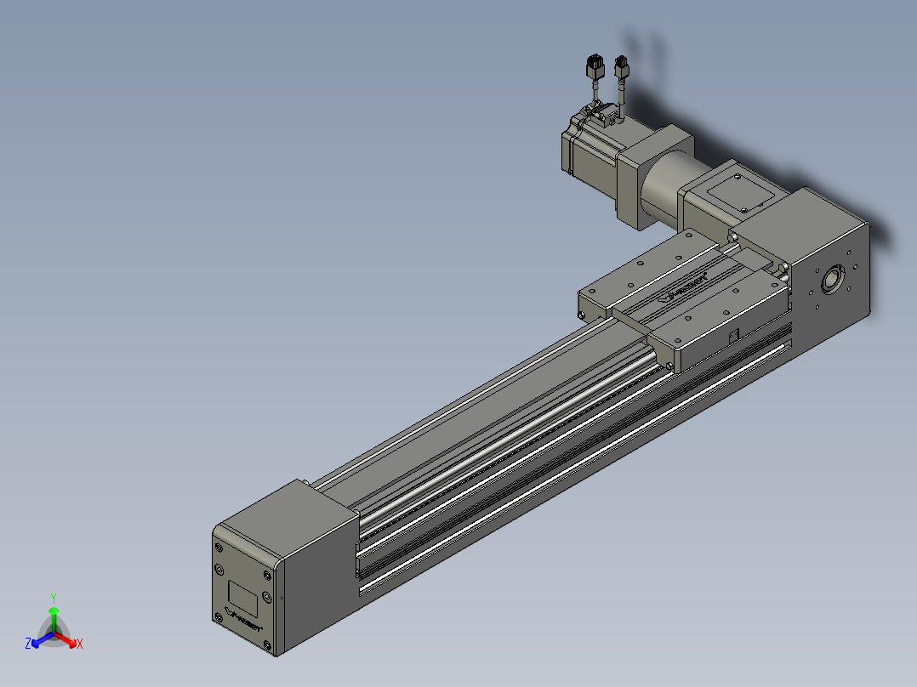Select the slider carriage table top
917x687 pixels.
coord(684,298)
